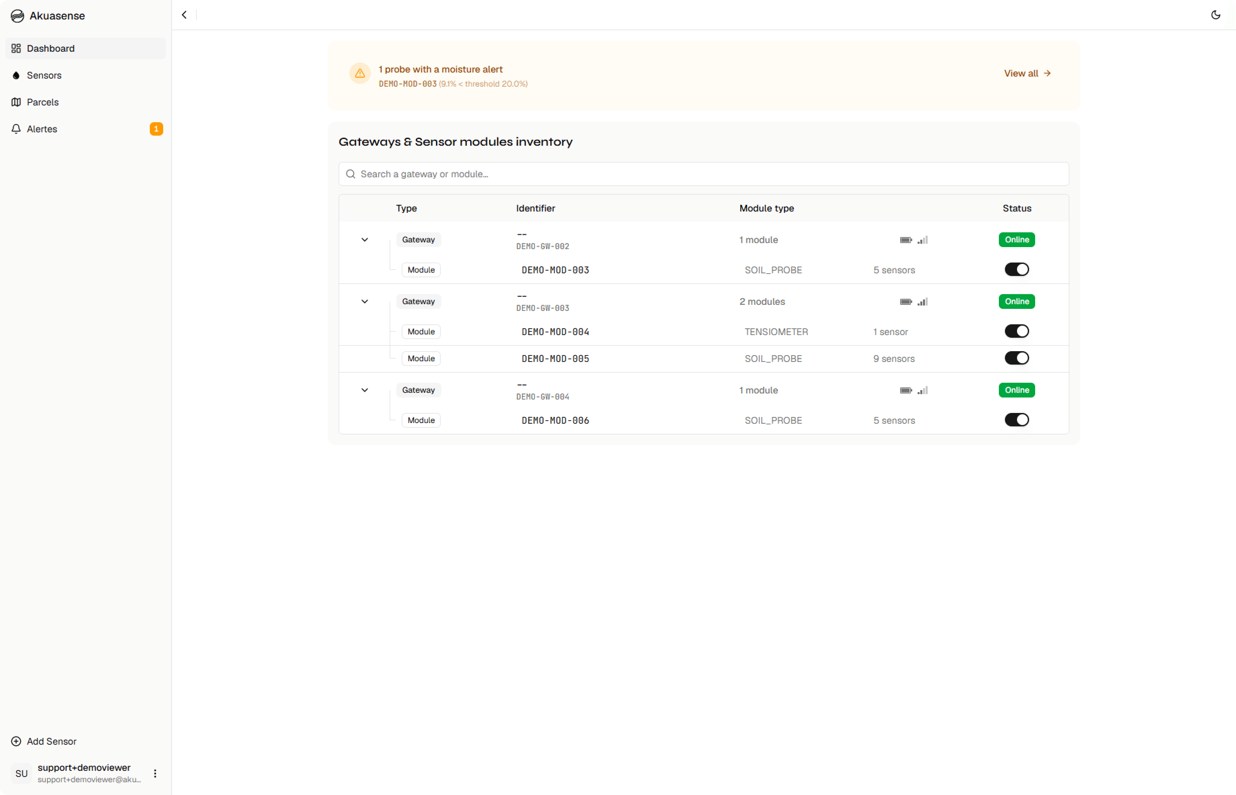Select the DEMO-MOD-004 identifier

click(x=555, y=332)
